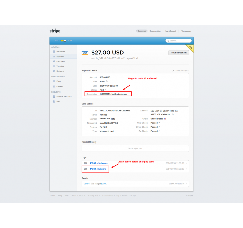Click the LIVE label by the mode switch
This screenshot has width=243, height=228.
[57, 41]
